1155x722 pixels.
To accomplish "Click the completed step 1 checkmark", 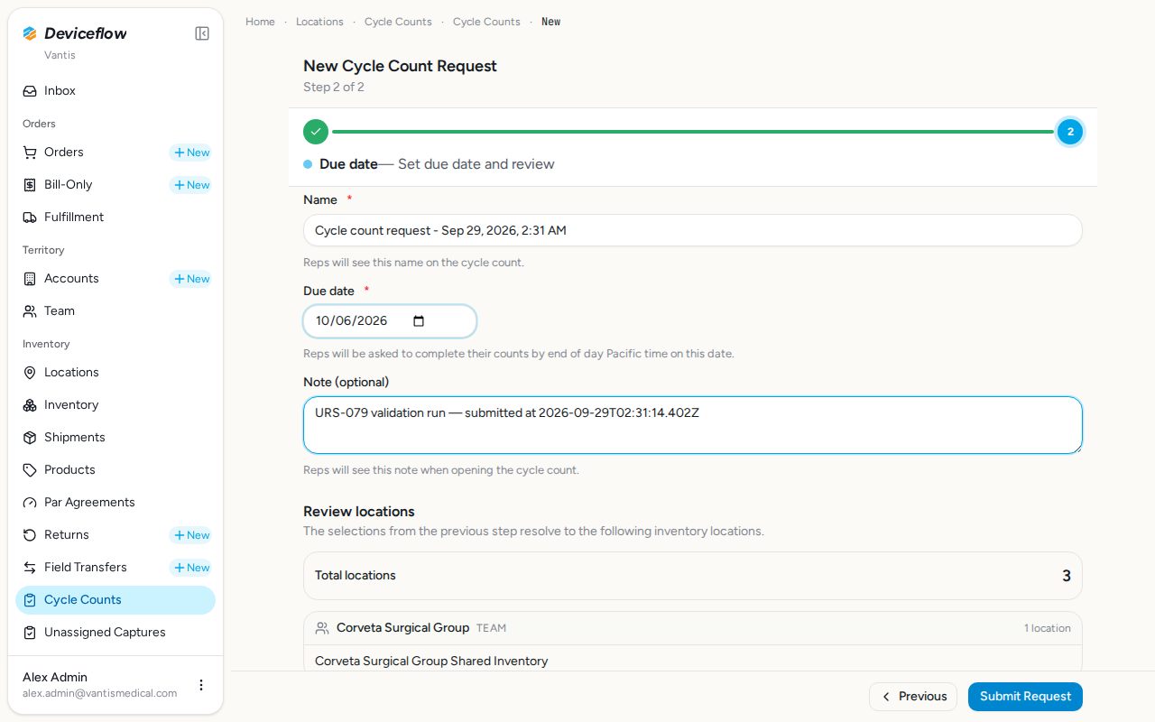I will 316,132.
